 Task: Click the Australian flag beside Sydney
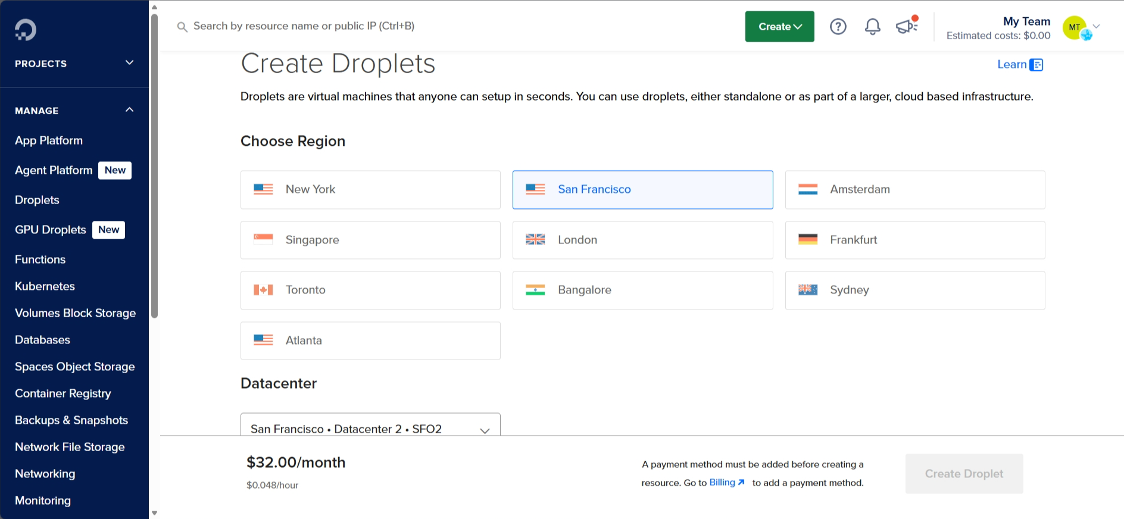tap(808, 290)
